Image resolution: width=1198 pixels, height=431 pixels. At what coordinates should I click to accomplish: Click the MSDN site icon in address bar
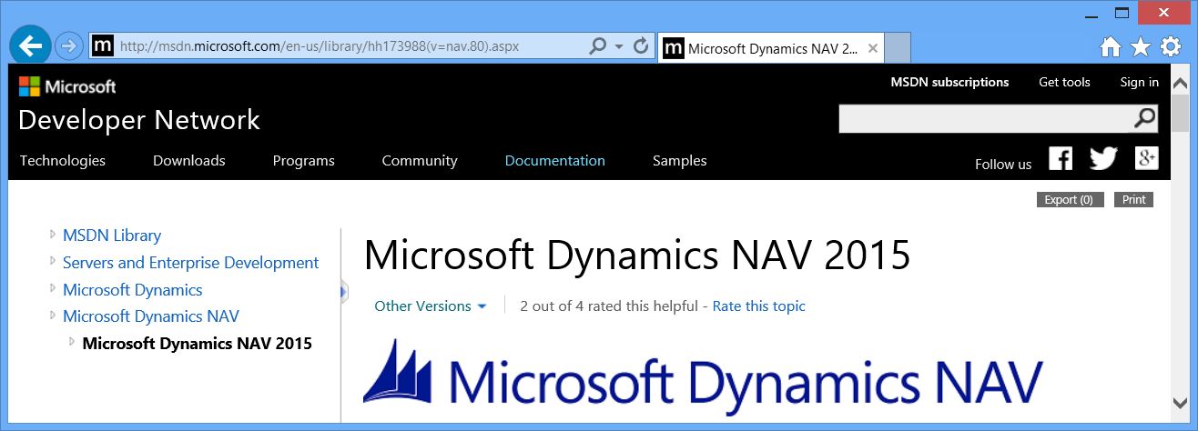coord(103,45)
